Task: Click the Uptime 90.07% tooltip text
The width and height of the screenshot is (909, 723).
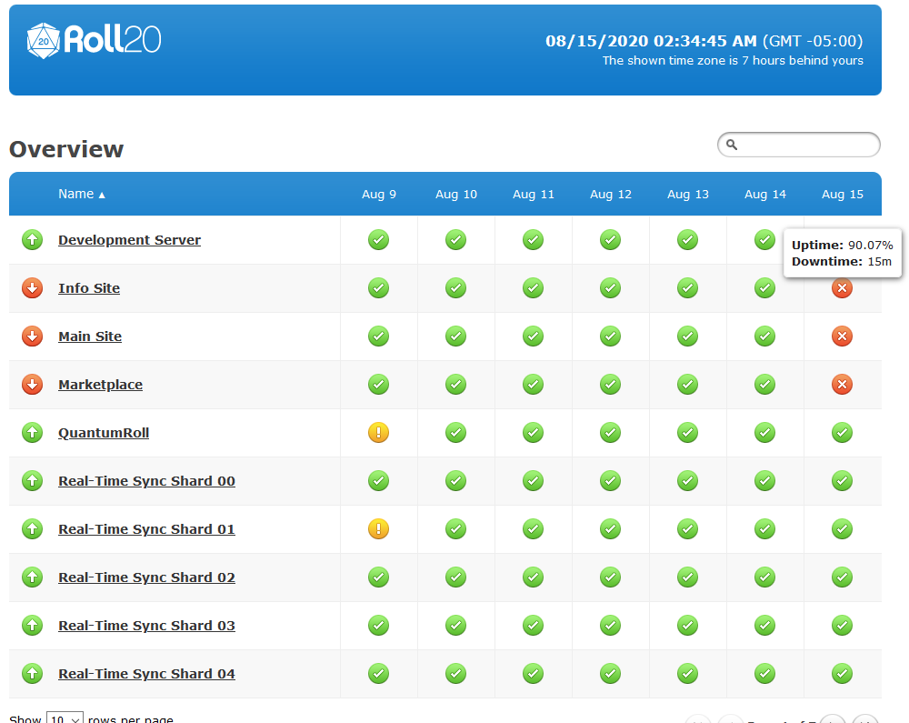Action: 843,245
